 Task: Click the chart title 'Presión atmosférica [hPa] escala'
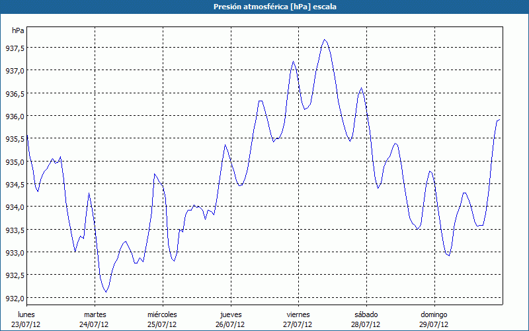click(264, 6)
